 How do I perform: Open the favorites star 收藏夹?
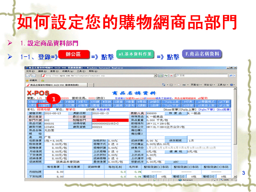(32, 80)
